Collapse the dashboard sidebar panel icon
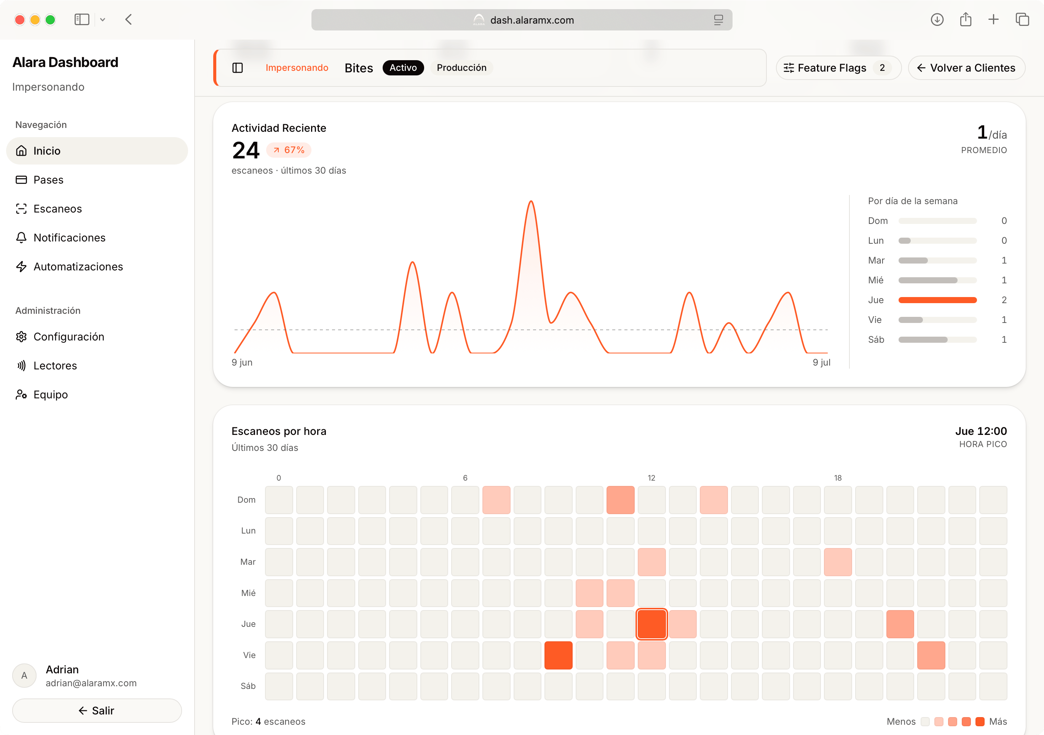Image resolution: width=1044 pixels, height=735 pixels. pos(238,68)
